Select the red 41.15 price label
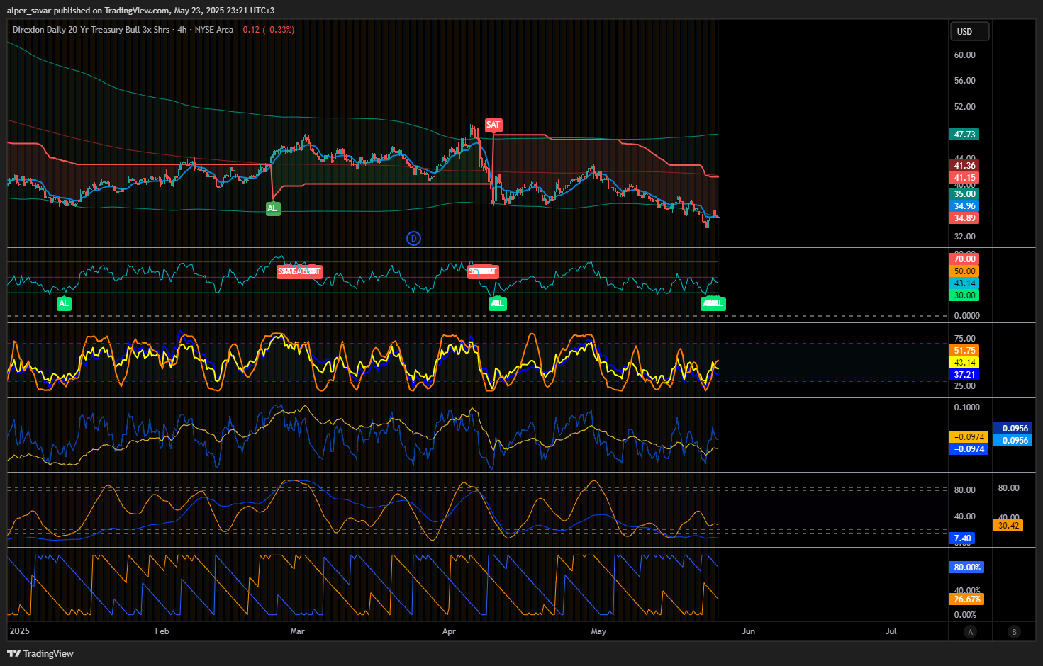 [964, 178]
